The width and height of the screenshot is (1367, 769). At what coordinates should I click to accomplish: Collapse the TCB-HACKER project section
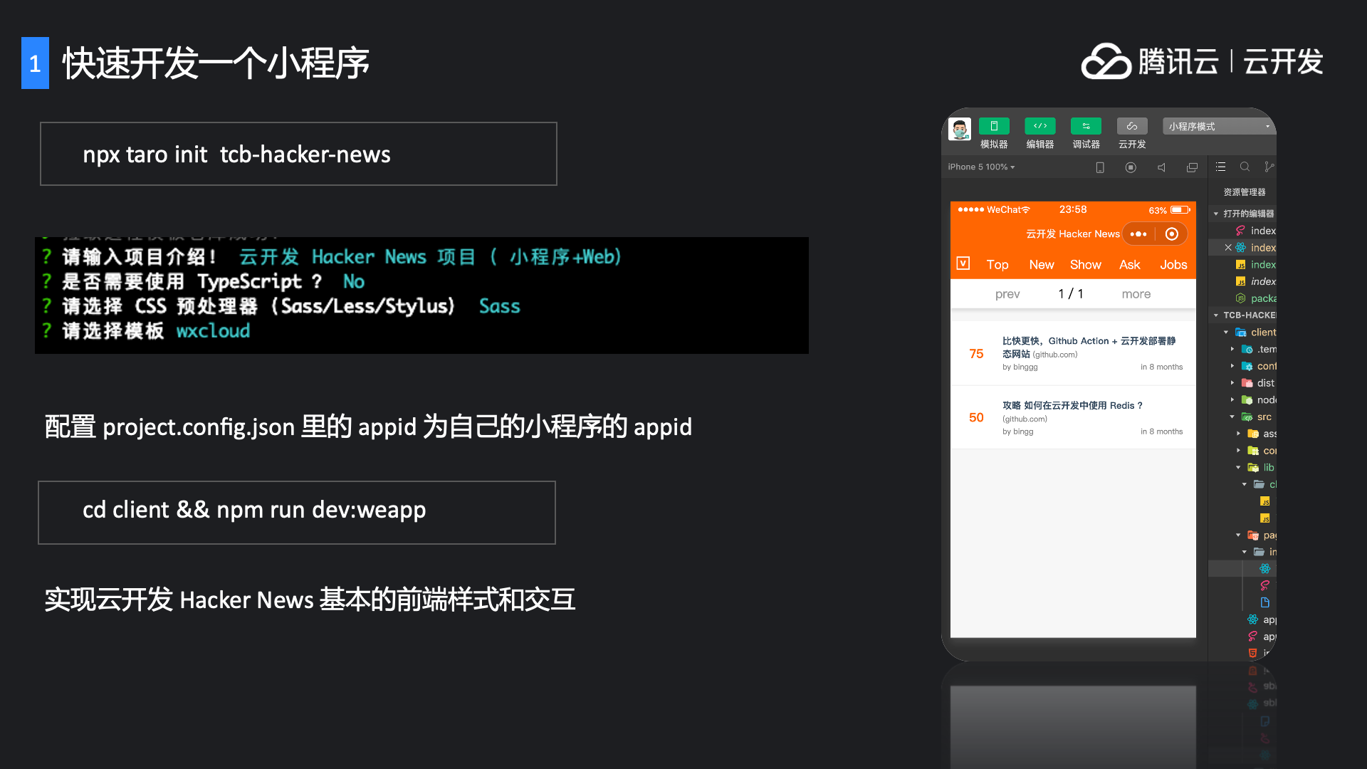1243,315
